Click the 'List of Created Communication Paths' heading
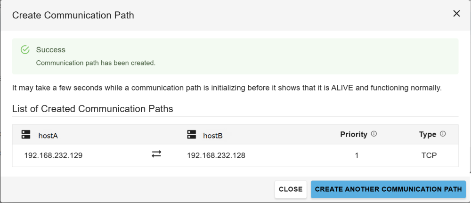This screenshot has height=203, width=471. (x=93, y=109)
